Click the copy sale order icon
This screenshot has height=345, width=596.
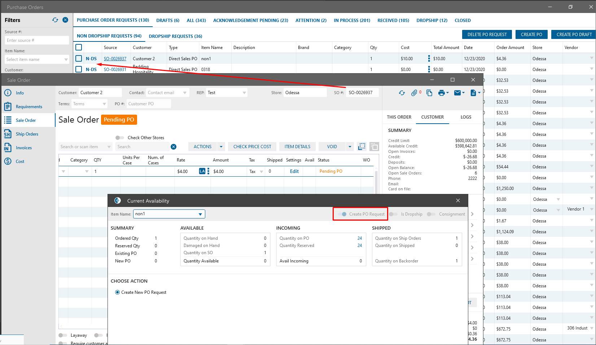coord(429,93)
